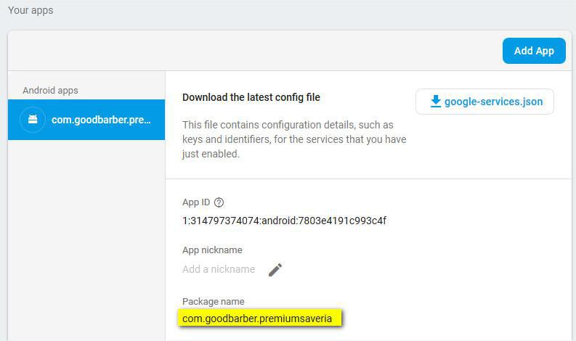
Task: Click the blank card header left of Add App
Action: click(254, 51)
